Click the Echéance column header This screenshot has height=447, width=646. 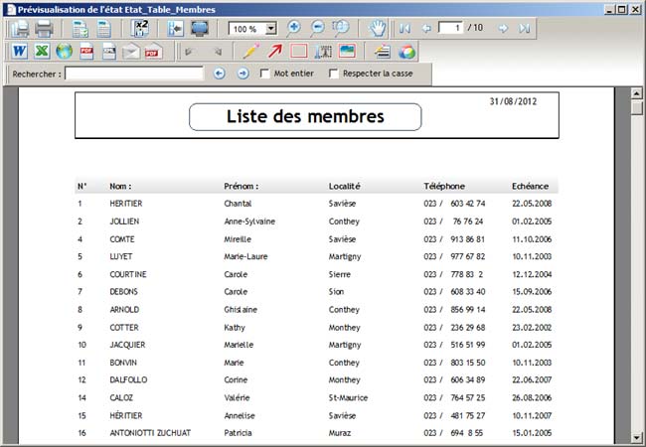tap(531, 186)
